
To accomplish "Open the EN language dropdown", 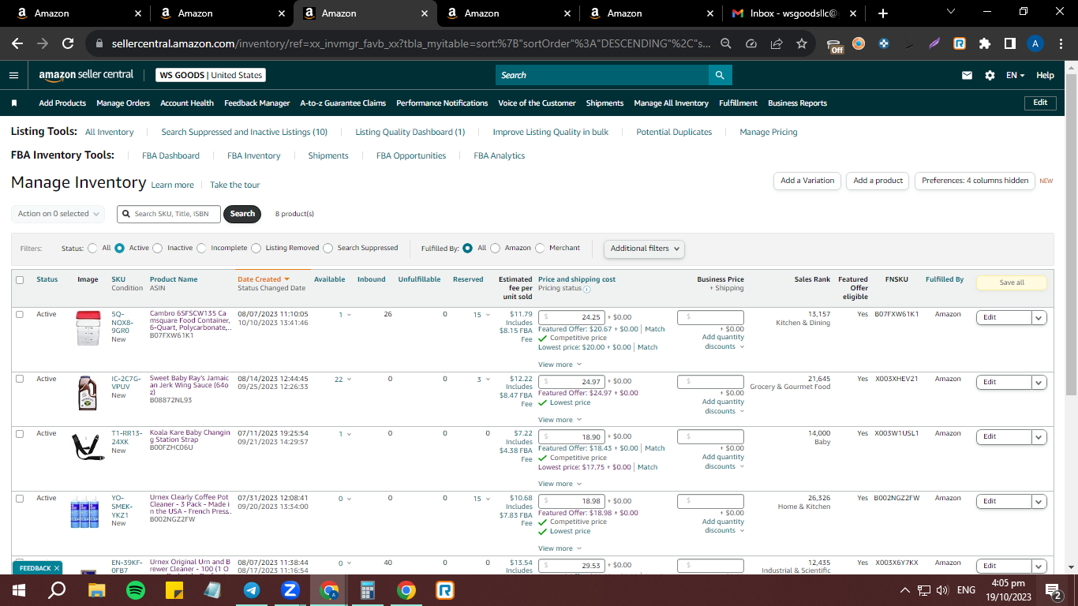I will [x=1015, y=75].
